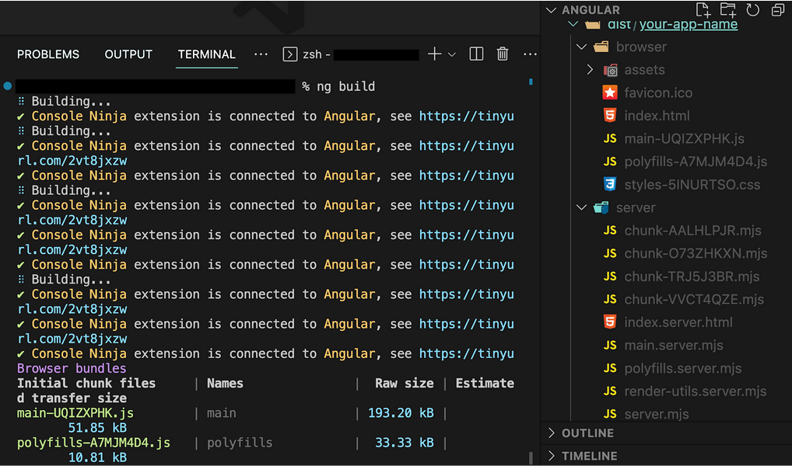The image size is (792, 466).
Task: Click the New File icon in explorer header
Action: click(x=703, y=9)
